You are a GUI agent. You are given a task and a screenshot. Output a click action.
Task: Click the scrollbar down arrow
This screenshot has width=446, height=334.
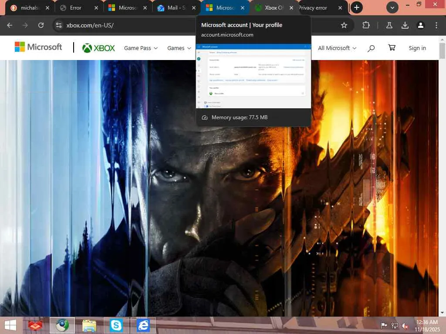pos(442,313)
